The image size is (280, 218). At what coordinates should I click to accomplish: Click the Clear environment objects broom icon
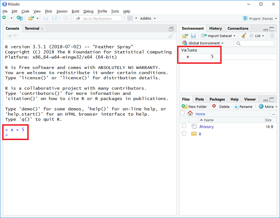tap(244, 36)
